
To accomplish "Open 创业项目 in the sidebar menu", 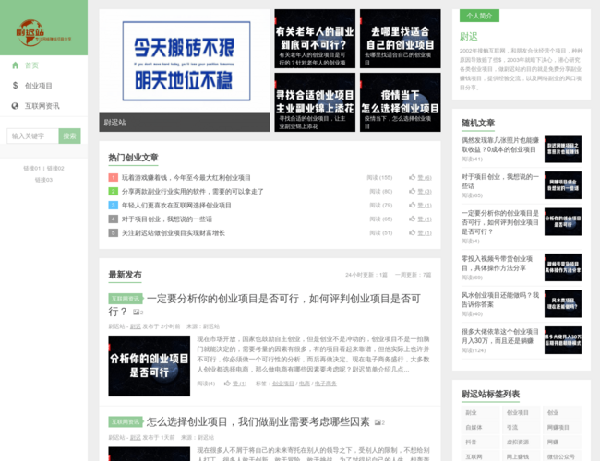I will click(39, 86).
